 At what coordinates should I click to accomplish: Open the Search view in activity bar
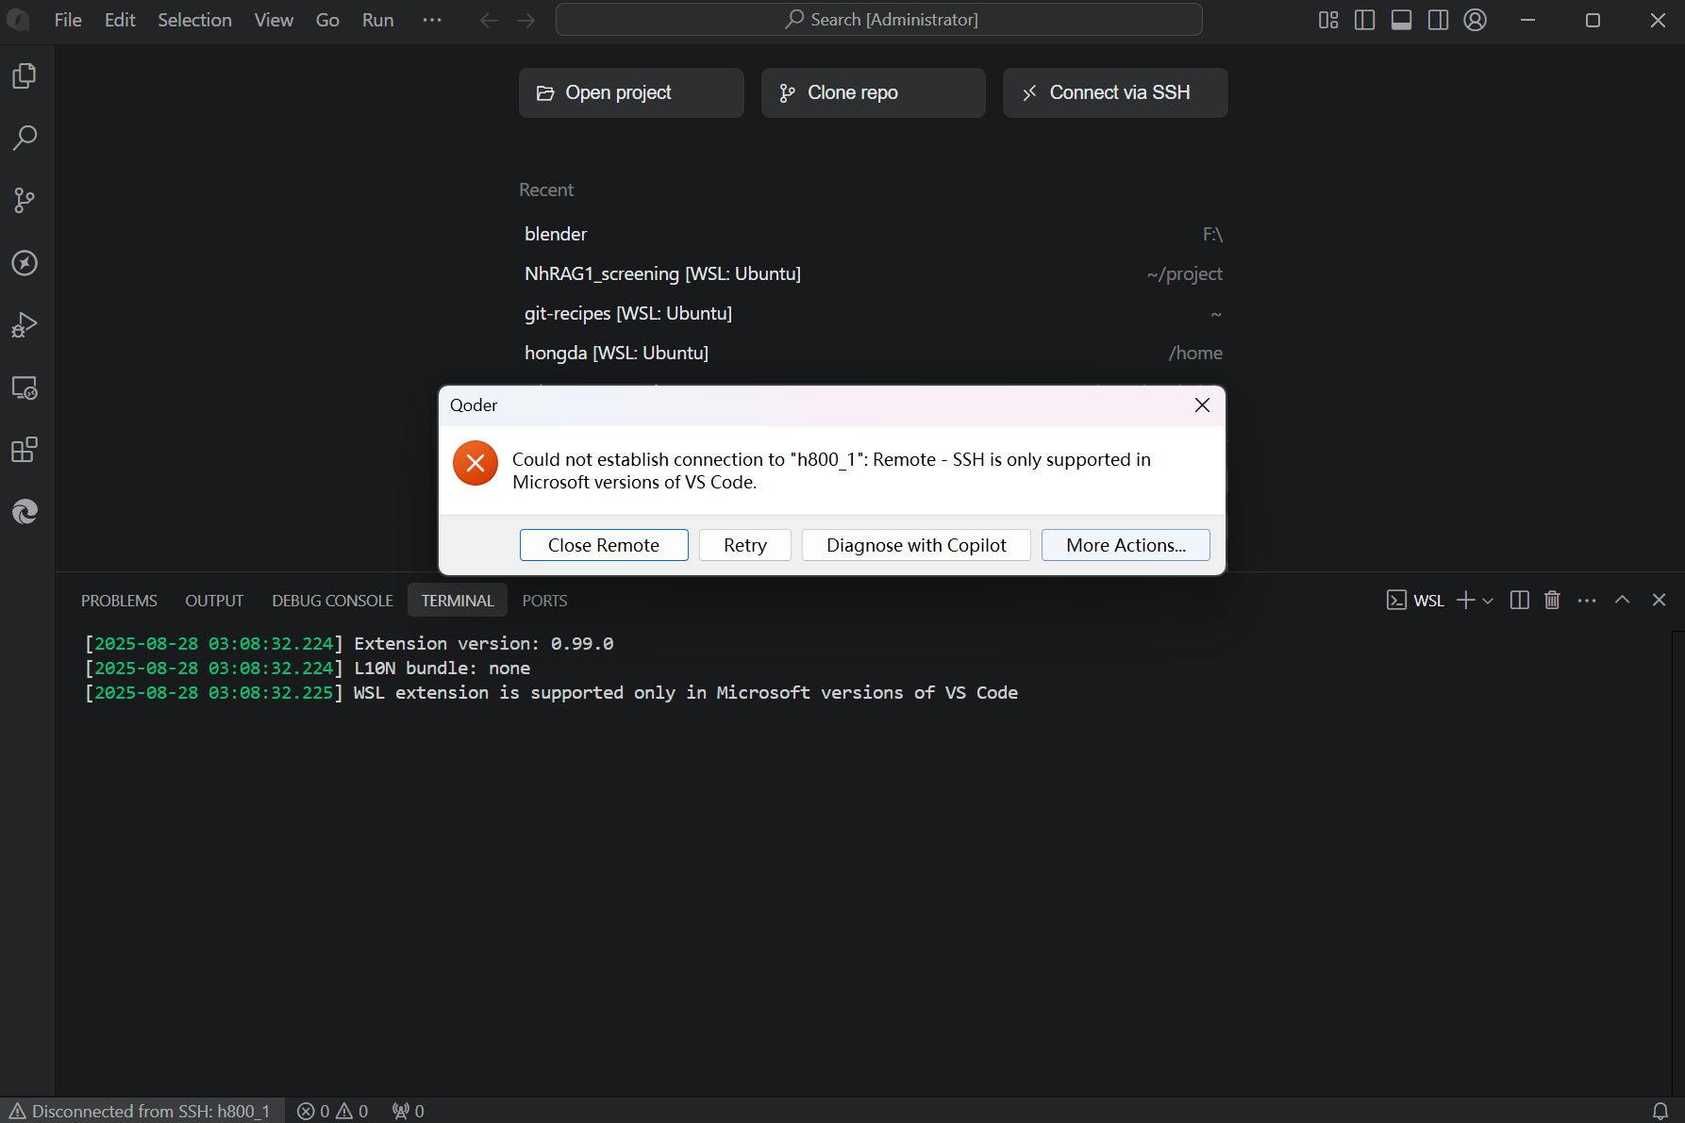[x=25, y=138]
